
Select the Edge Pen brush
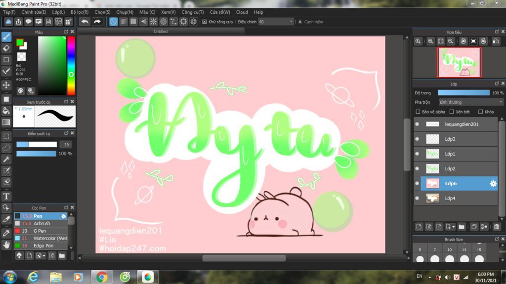tap(41, 245)
